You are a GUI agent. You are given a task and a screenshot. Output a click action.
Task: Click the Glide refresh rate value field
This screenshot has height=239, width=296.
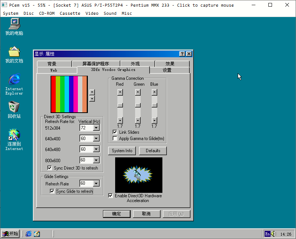pyautogui.click(x=87, y=183)
